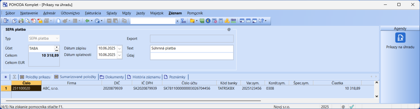Click the @ symbol in status bar
Screen dimensions: 420x109
coord(343,107)
